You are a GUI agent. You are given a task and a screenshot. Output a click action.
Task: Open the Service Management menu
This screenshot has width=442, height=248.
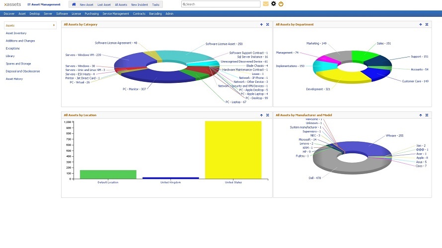point(116,14)
